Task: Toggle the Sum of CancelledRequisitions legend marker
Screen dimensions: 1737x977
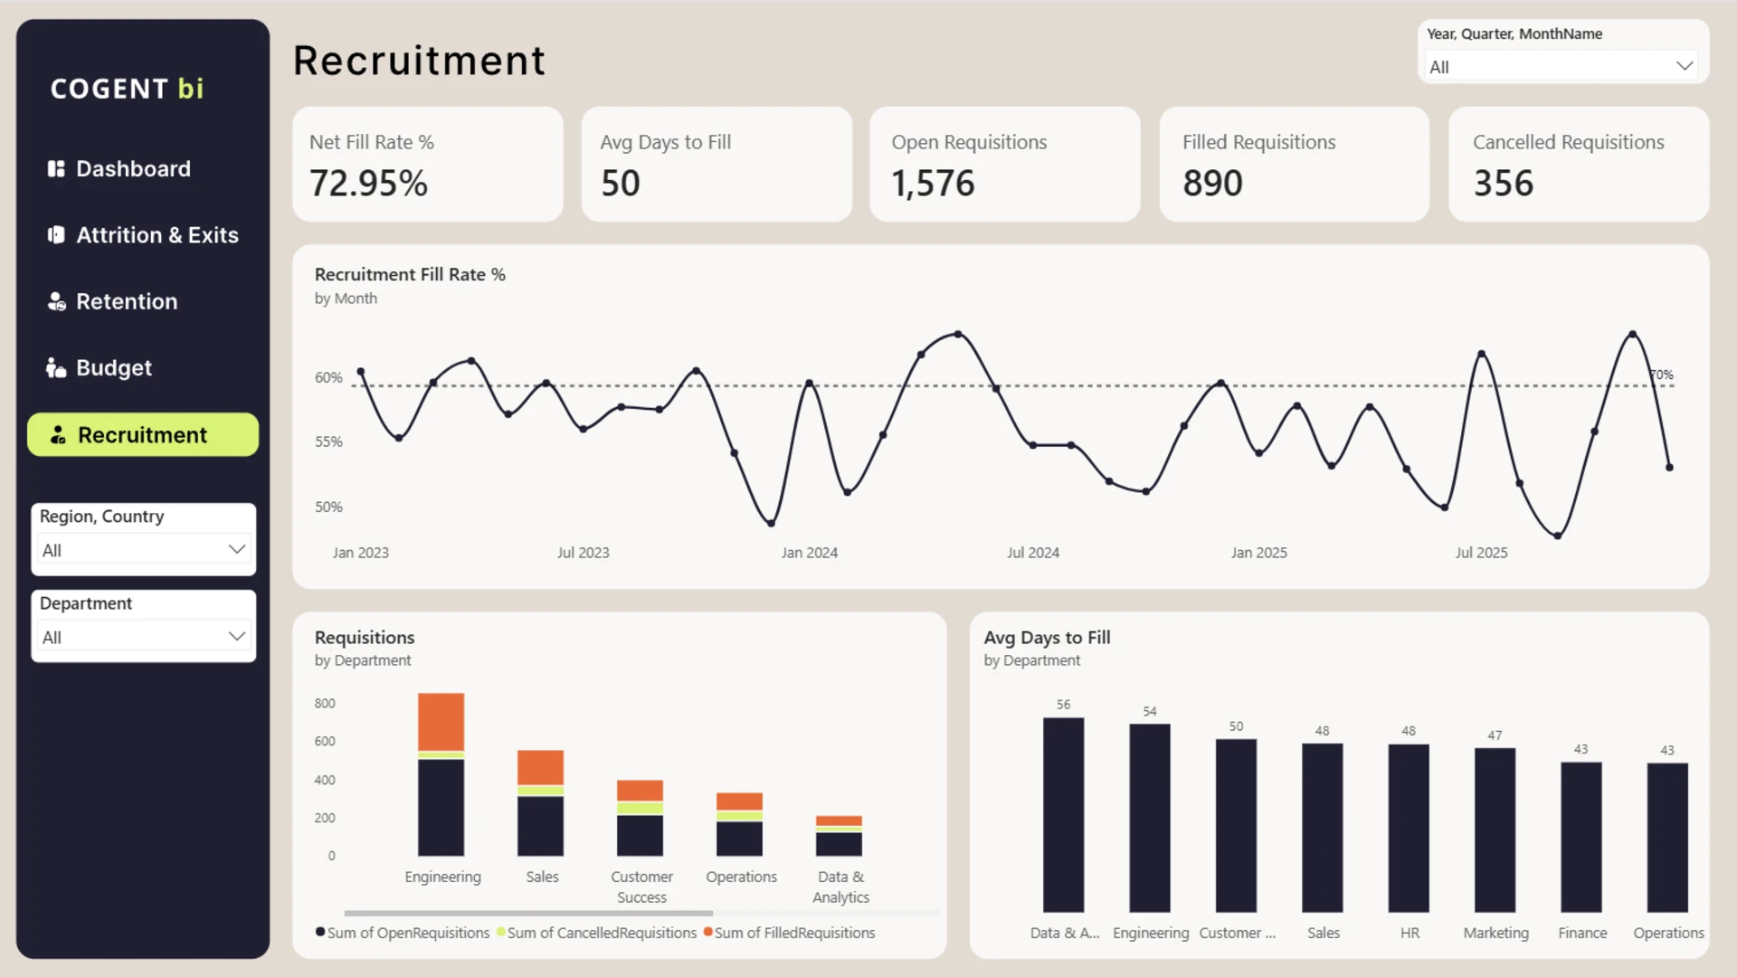Action: [x=500, y=932]
